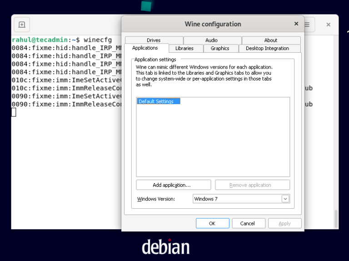
Task: Open the terminal hamburger menu
Action: point(307,25)
